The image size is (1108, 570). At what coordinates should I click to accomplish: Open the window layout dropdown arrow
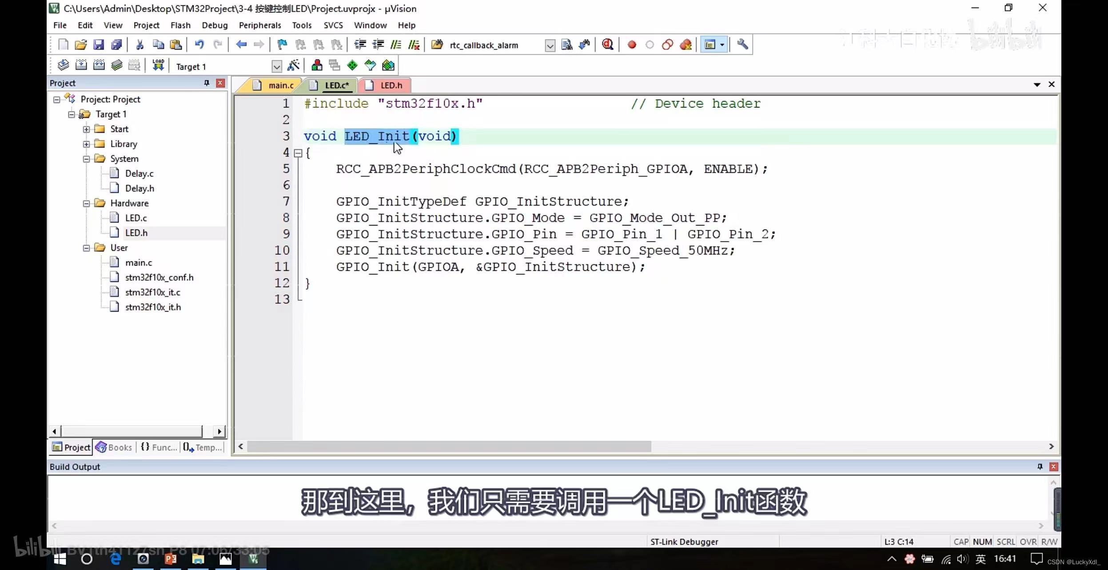[722, 44]
